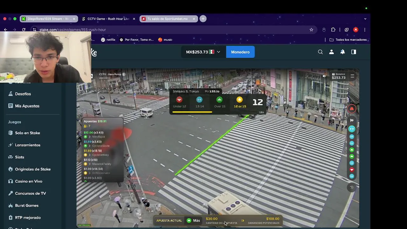
Task: Reload the page
Action: click(24, 30)
